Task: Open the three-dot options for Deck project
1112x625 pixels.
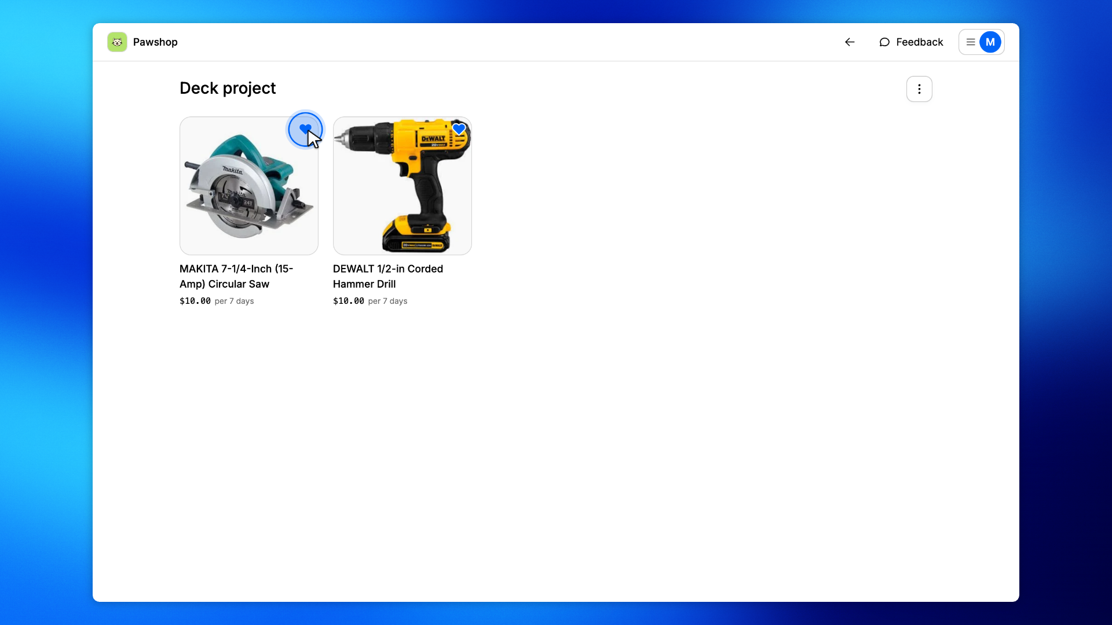Action: (x=919, y=89)
